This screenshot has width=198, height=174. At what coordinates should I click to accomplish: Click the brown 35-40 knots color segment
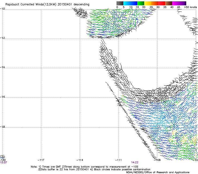[169, 3]
